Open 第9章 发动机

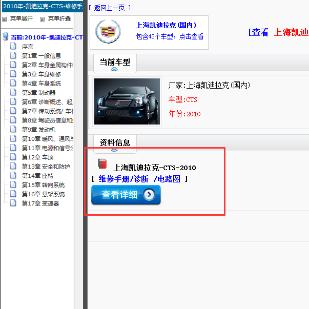(x=38, y=130)
